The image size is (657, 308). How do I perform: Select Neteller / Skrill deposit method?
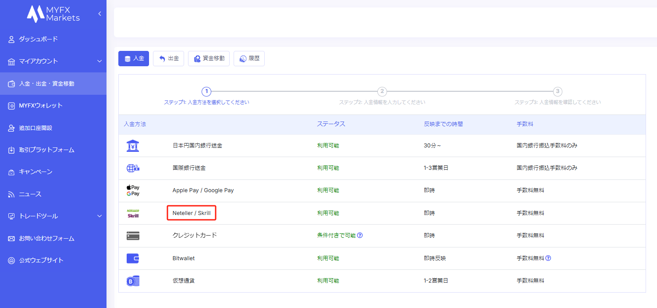point(192,213)
